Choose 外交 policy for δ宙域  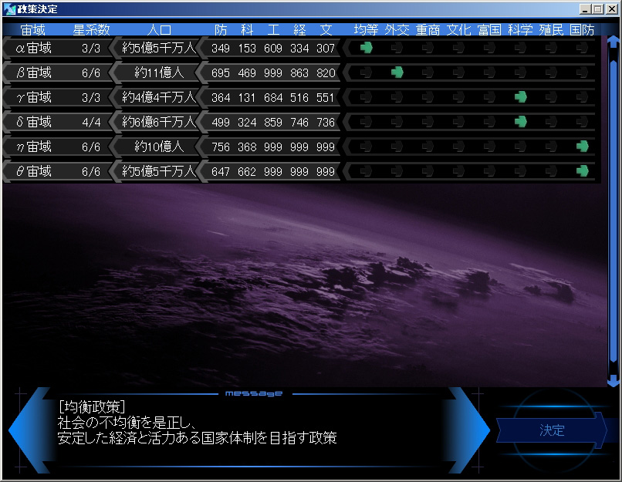(397, 122)
